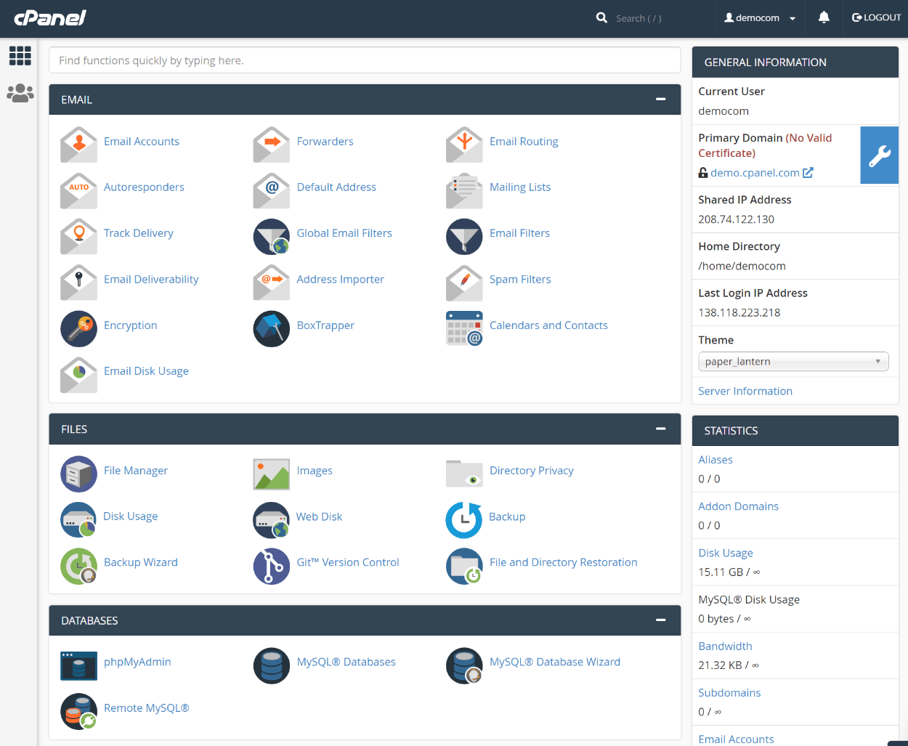
Task: Open the Default Address @ icon
Action: (272, 190)
